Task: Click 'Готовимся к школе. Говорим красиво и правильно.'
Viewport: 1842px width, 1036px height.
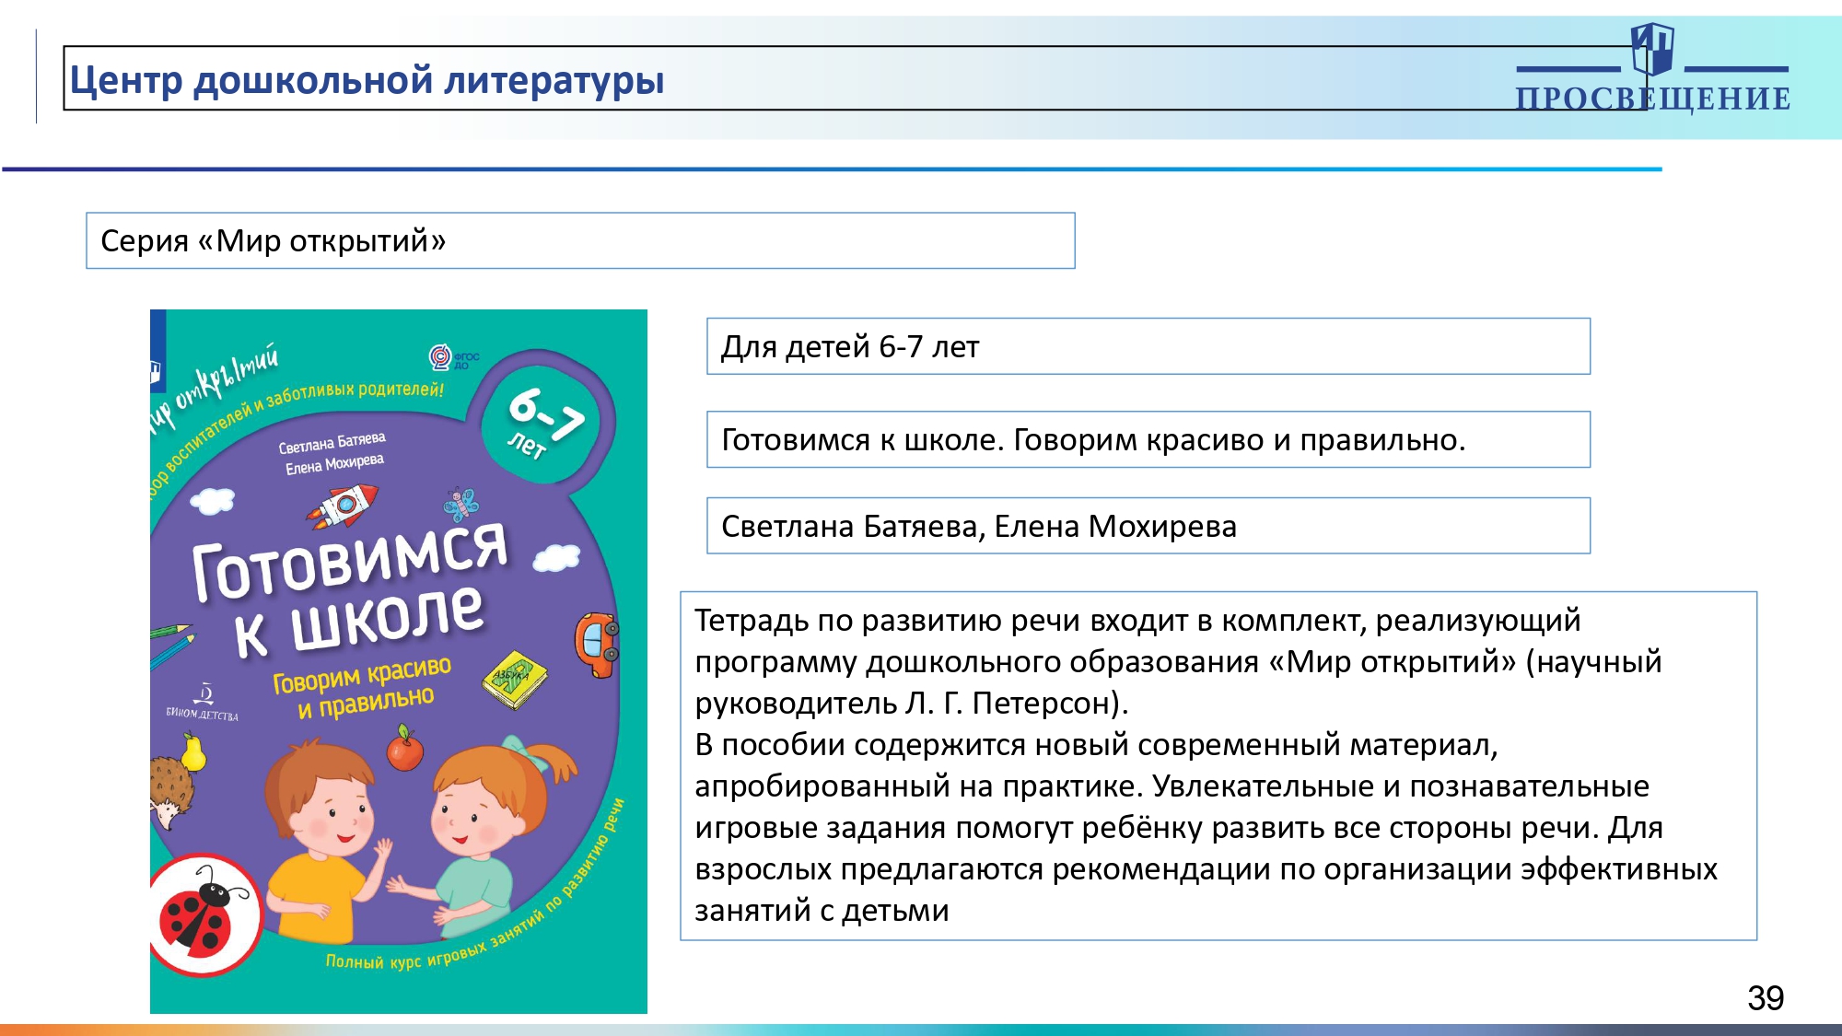Action: click(1148, 439)
